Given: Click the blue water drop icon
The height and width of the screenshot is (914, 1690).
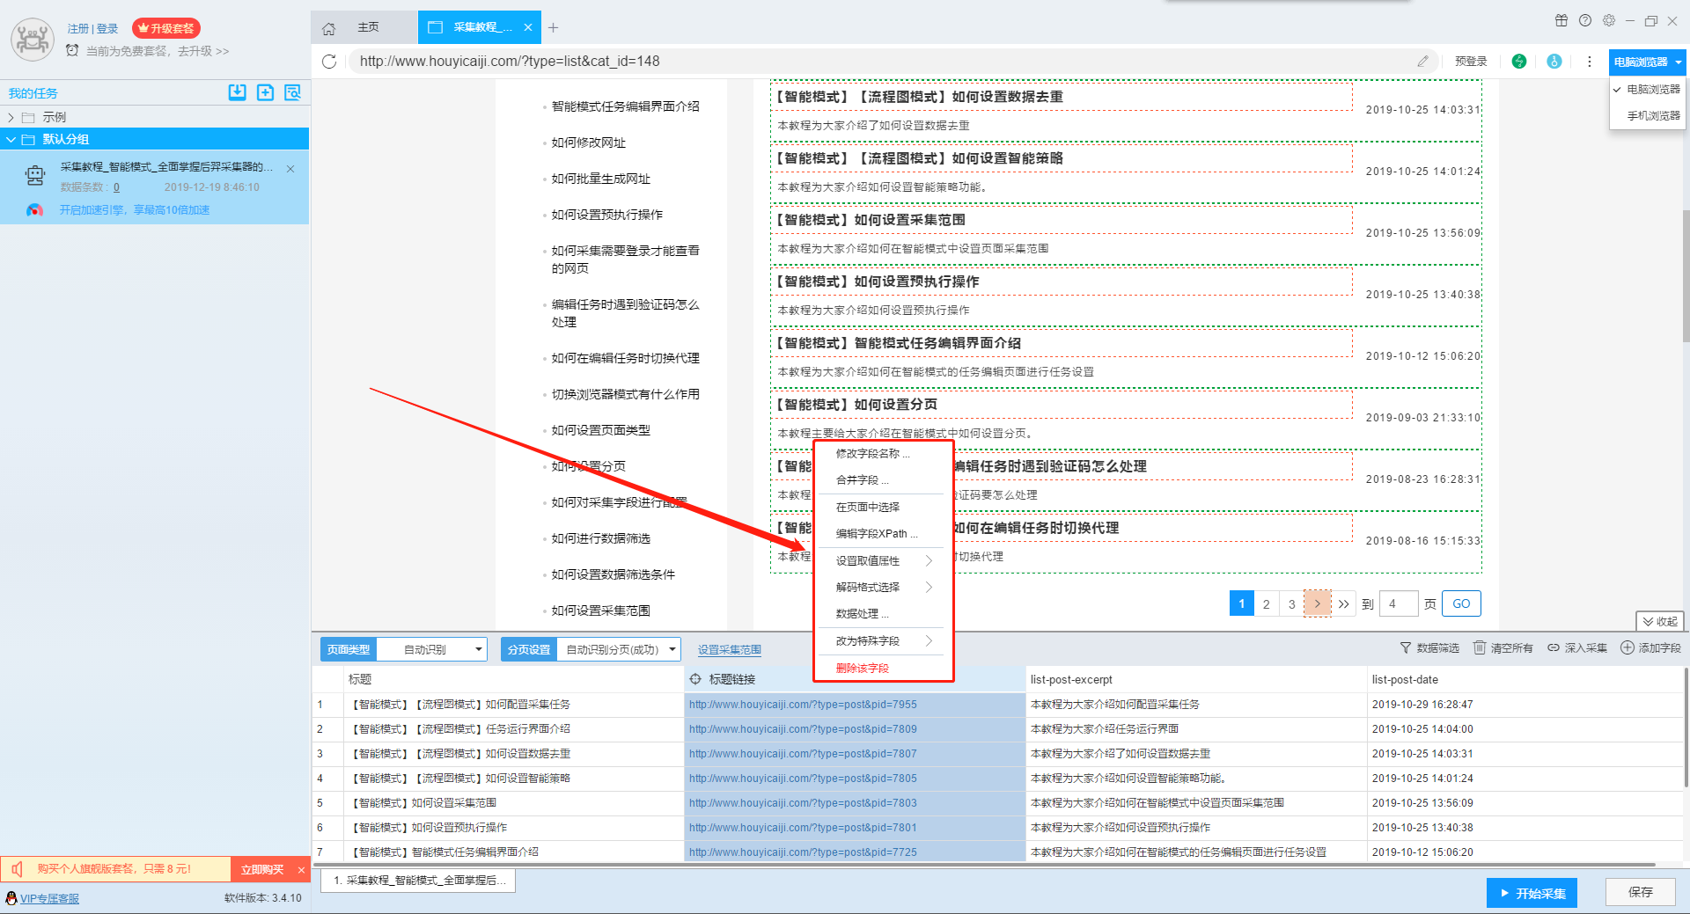Looking at the screenshot, I should coord(1554,62).
